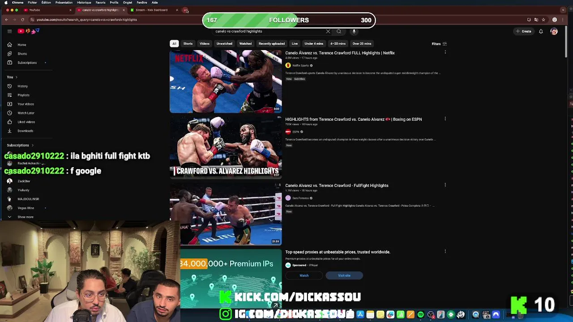Select the Over 20 mins chip
Screen dimensions: 573x322
tap(362, 44)
